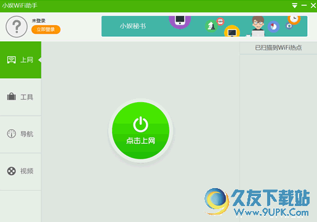Open the 工具 tools tab

[x=20, y=97]
